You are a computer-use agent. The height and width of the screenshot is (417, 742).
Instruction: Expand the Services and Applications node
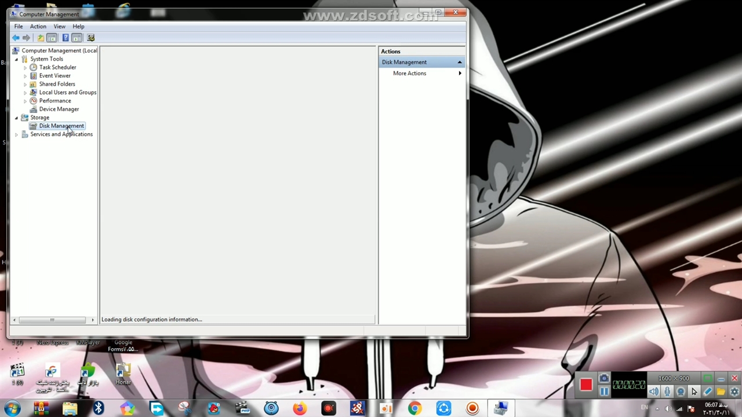point(16,134)
